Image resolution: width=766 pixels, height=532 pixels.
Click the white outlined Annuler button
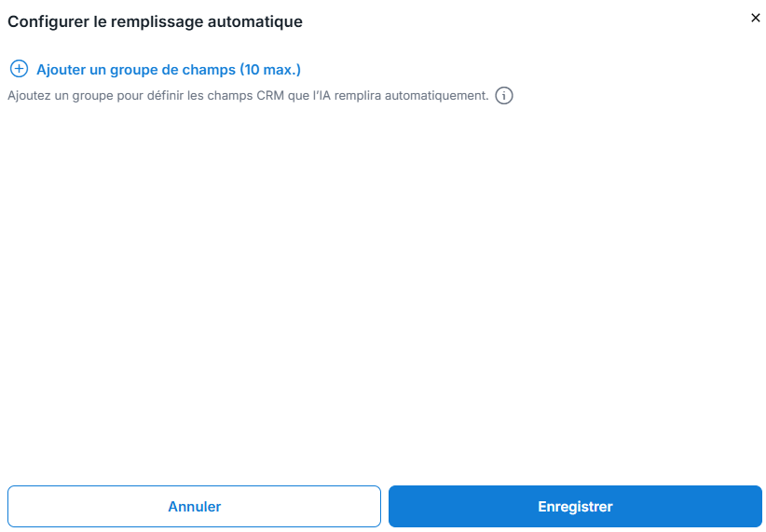point(194,506)
